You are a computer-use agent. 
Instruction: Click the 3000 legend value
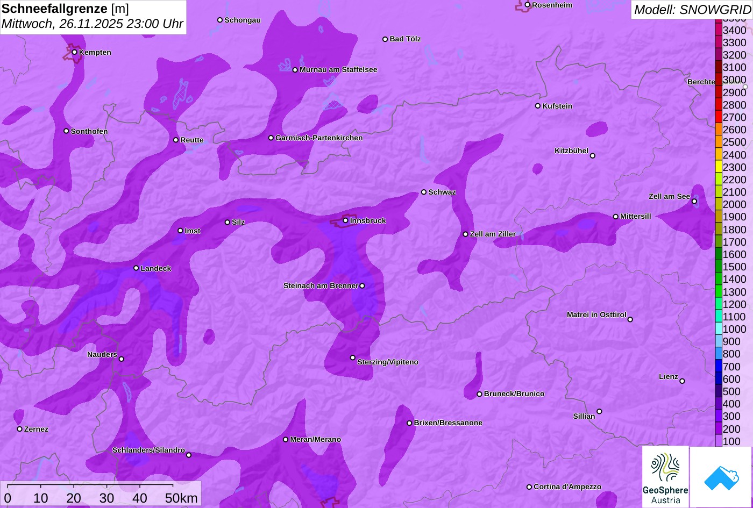click(x=735, y=80)
